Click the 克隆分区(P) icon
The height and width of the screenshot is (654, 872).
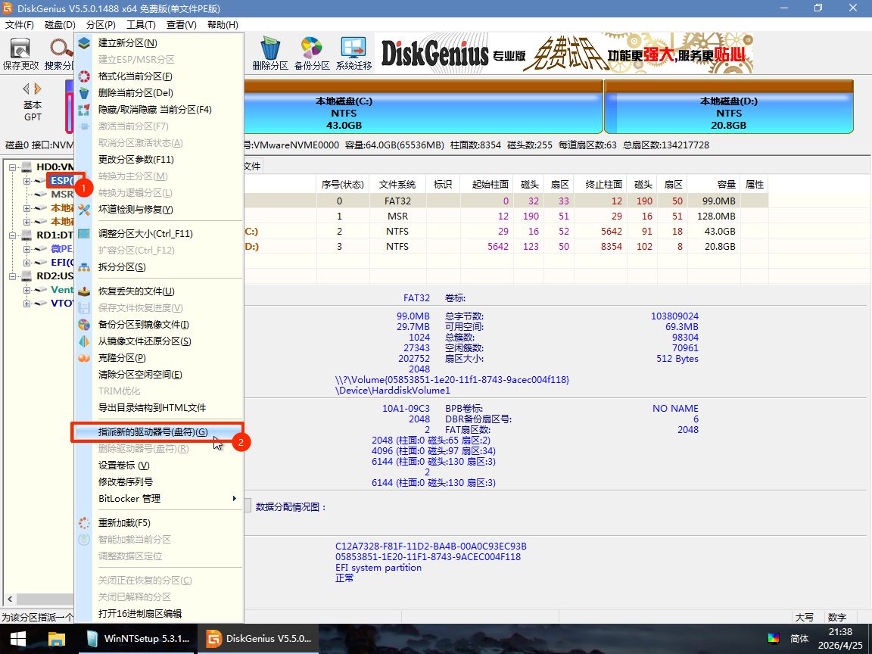(84, 358)
